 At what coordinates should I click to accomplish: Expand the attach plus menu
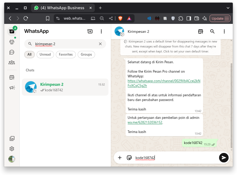(120, 158)
